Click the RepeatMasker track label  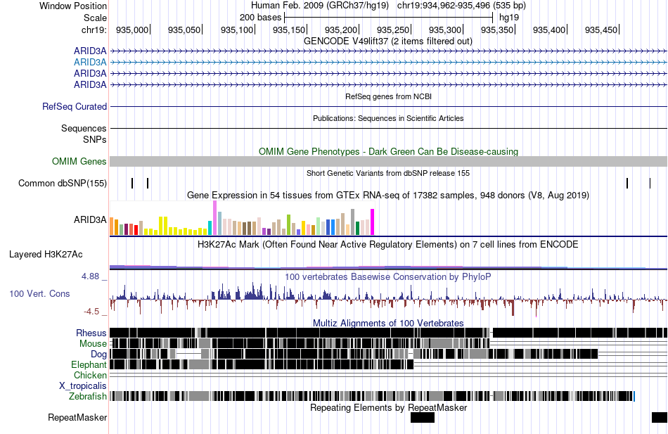[x=77, y=417]
